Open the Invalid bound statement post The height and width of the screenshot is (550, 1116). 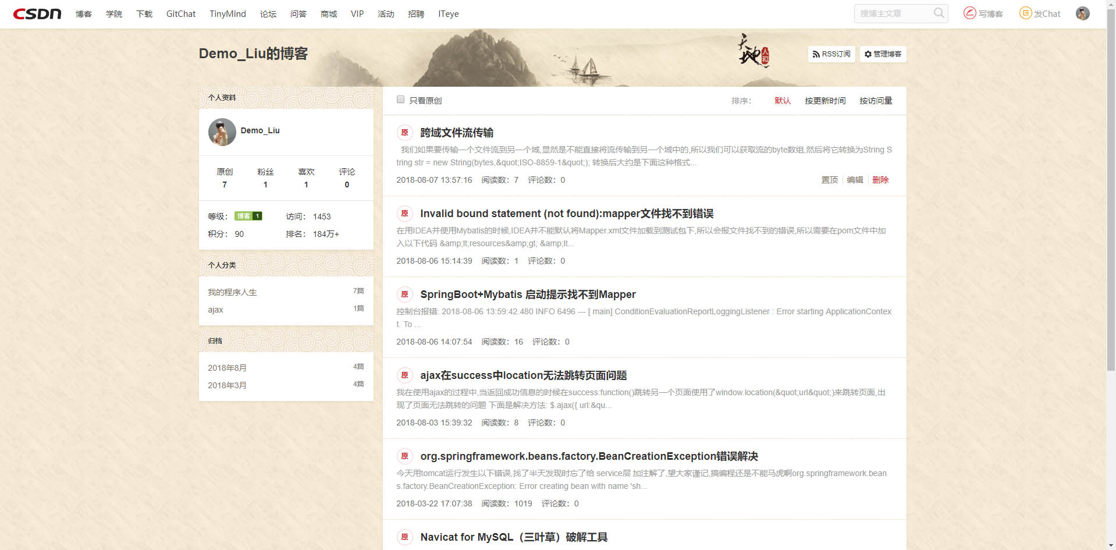click(x=567, y=214)
